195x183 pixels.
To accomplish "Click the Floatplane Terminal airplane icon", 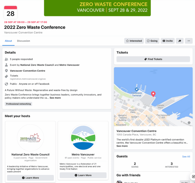I will pyautogui.click(x=136, y=89).
